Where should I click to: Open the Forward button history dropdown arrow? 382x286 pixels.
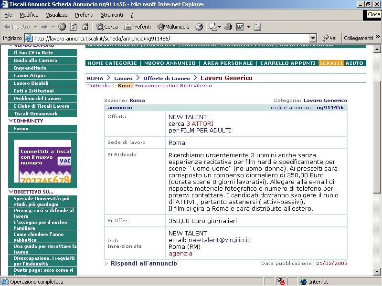click(53, 27)
